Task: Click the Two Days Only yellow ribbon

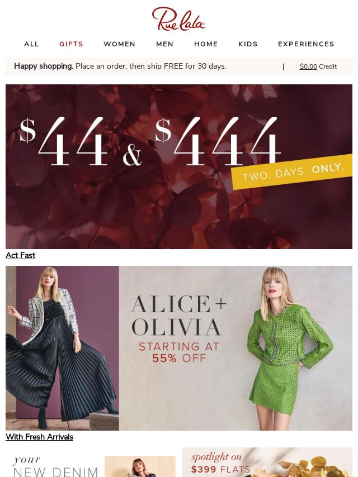Action: (x=292, y=171)
